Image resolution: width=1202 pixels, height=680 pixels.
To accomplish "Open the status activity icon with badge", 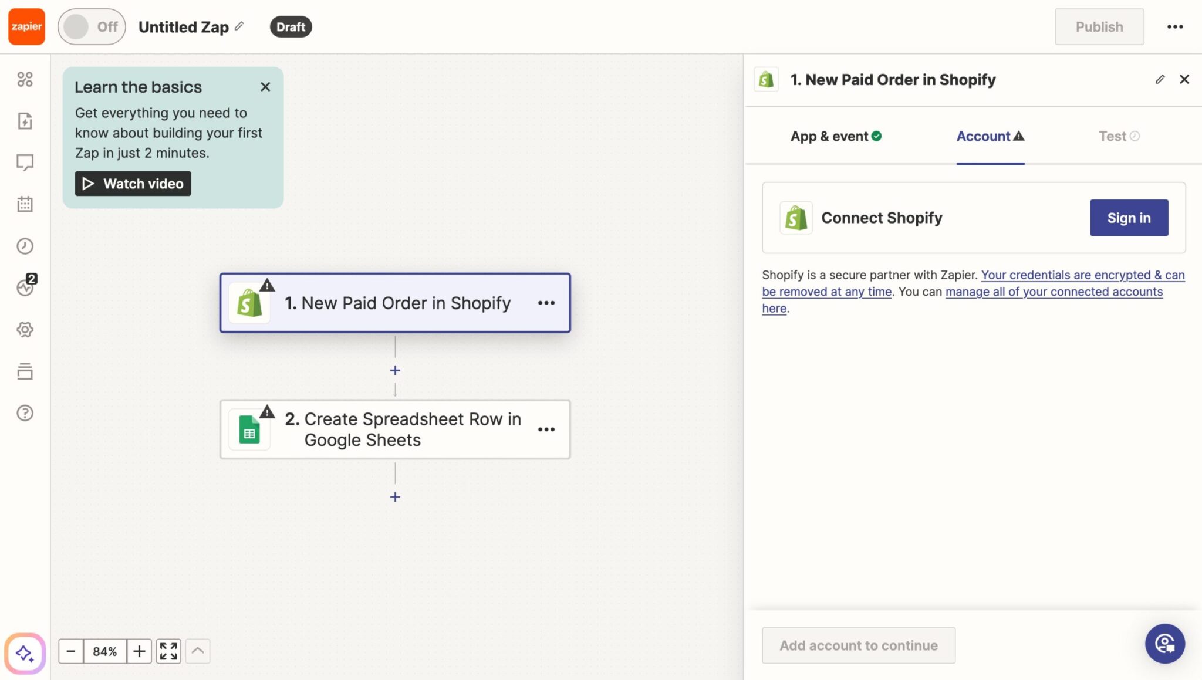I will (x=26, y=286).
